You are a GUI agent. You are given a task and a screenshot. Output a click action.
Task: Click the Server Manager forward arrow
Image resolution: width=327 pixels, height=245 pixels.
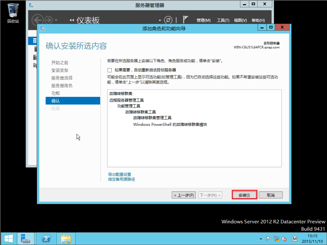(48, 20)
